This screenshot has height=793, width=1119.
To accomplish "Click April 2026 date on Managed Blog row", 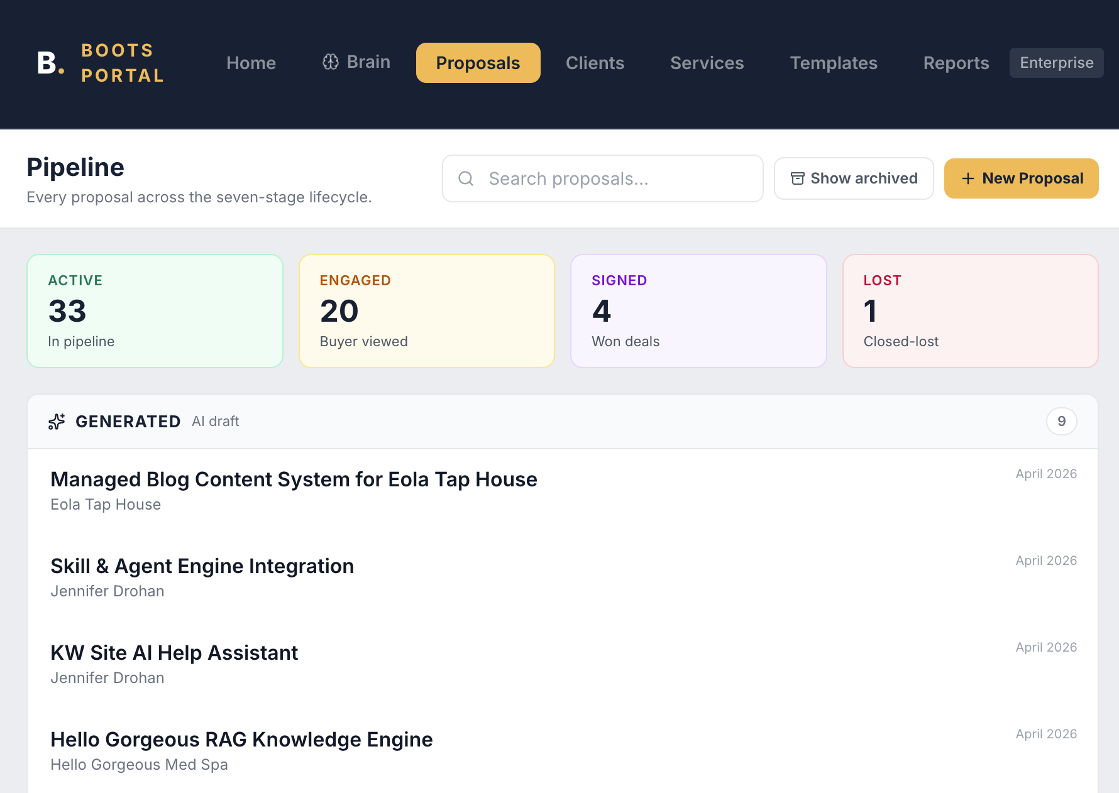I will pyautogui.click(x=1046, y=474).
